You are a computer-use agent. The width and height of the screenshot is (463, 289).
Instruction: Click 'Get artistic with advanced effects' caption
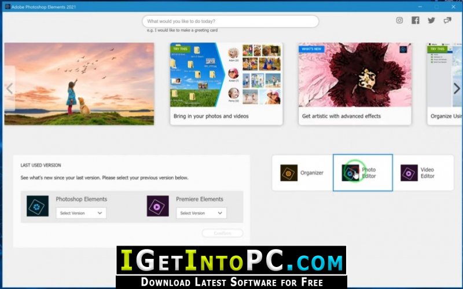coord(341,116)
